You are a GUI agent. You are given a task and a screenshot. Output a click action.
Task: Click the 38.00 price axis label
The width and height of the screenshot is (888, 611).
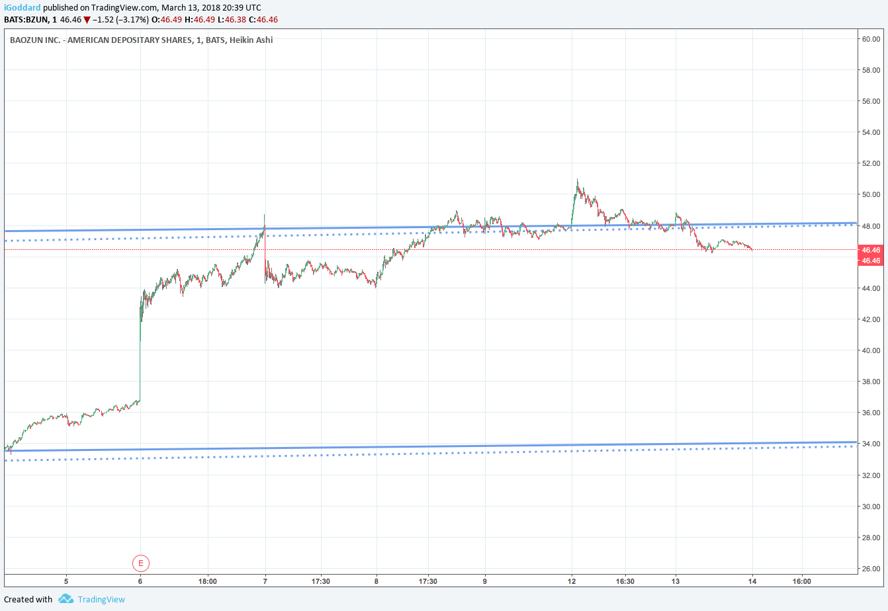(871, 382)
